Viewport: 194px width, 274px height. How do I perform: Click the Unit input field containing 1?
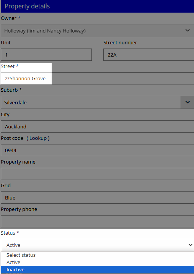[x=46, y=55]
